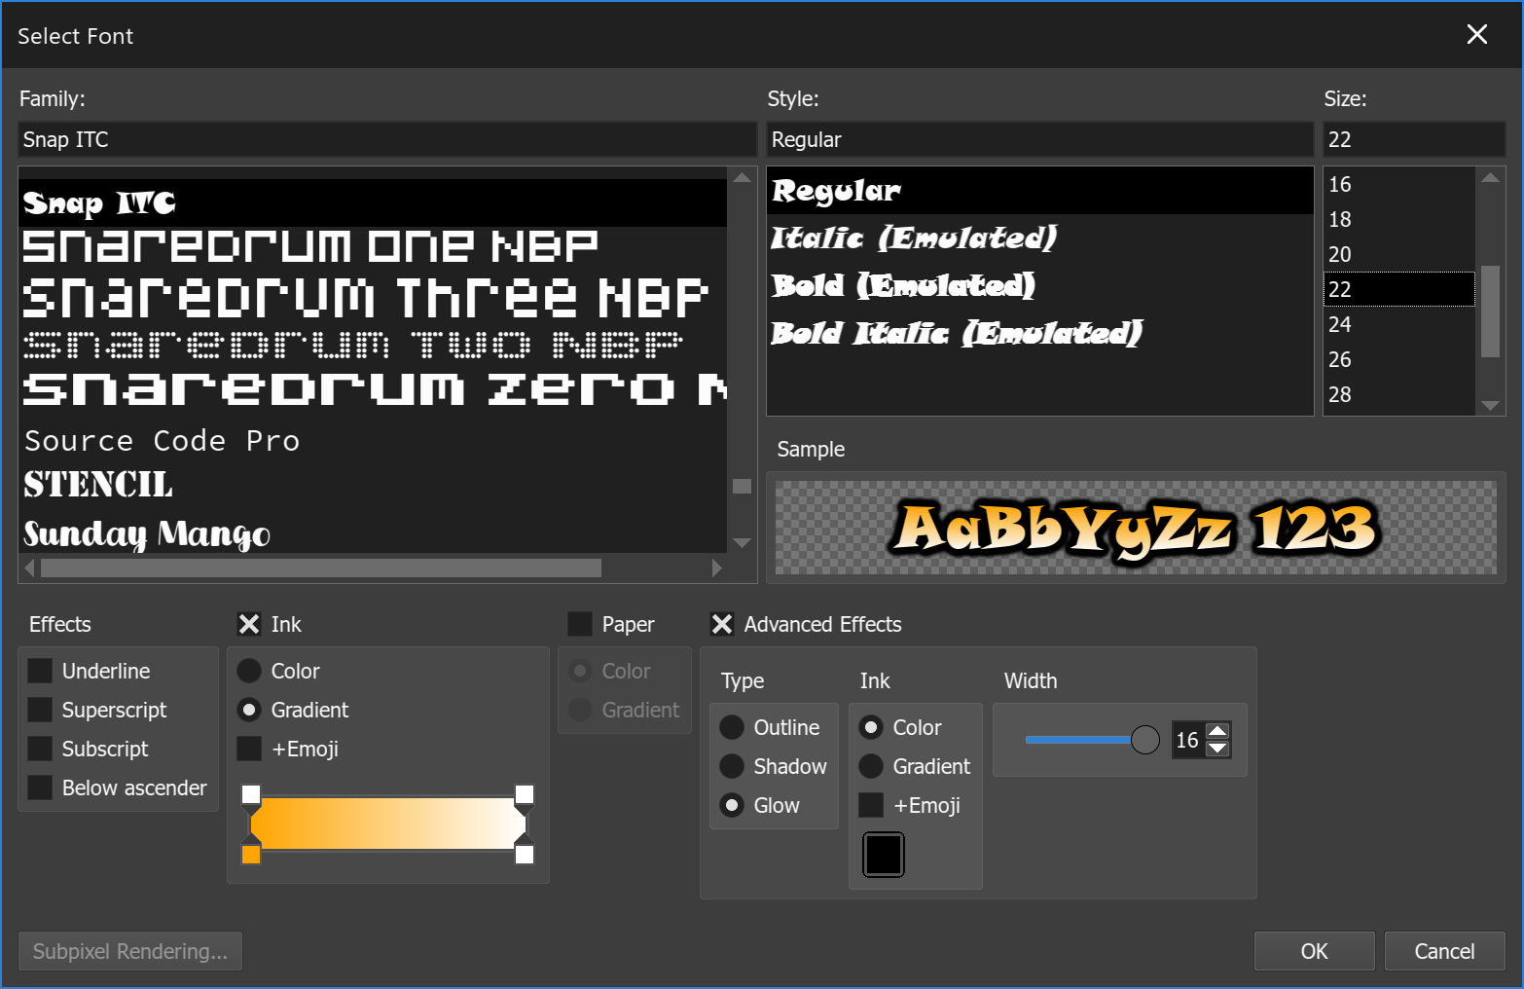Screen dimensions: 1524x989
Task: Click family list scroll right arrow
Action: pos(717,568)
